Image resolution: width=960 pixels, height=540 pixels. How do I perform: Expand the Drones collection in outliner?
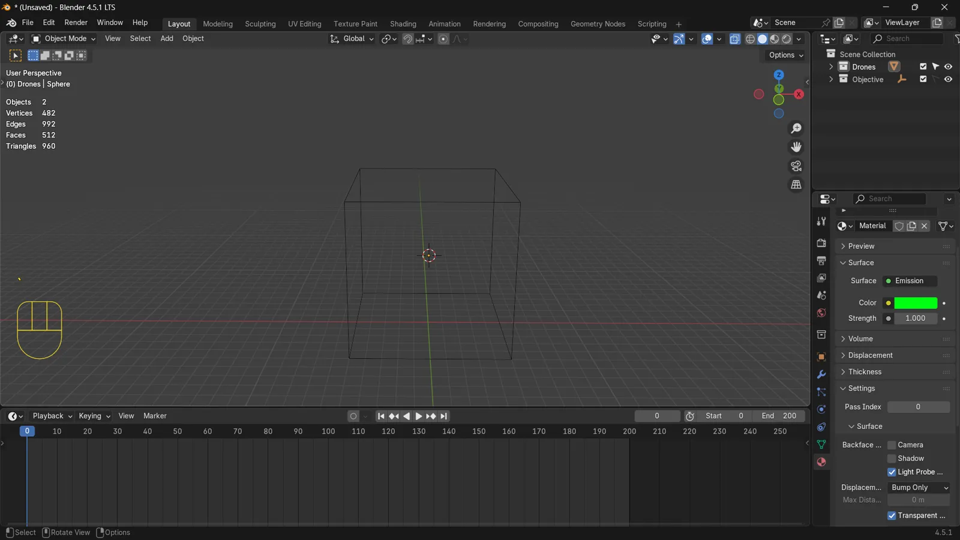pyautogui.click(x=831, y=67)
